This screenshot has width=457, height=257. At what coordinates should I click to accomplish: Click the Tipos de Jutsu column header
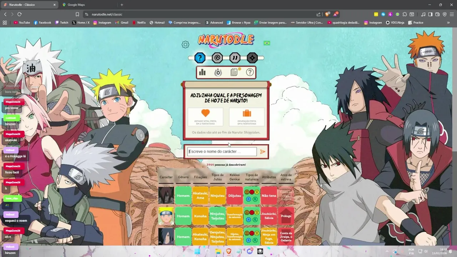pos(217,177)
